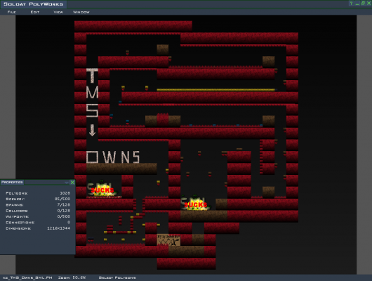Open the View menu
This screenshot has height=281, width=372.
pos(58,12)
